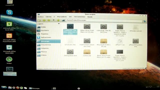Image resolution: width=160 pixels, height=90 pixels.
Task: Launch Firefox from the taskbar
Action: 17,88
